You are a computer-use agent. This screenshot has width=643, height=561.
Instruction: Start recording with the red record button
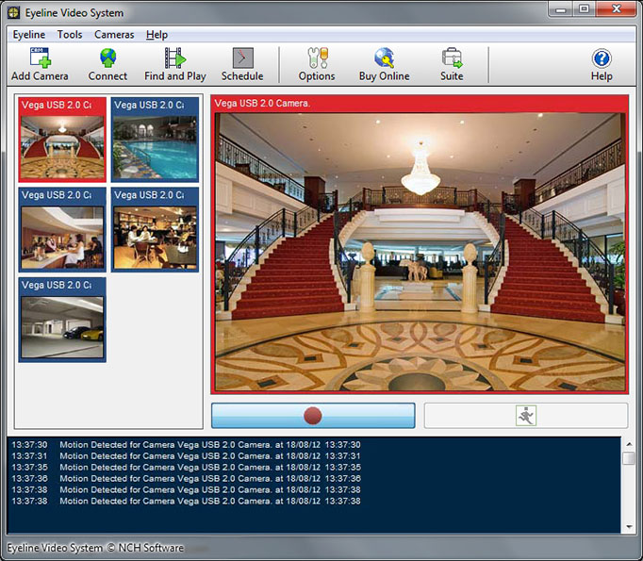(x=313, y=416)
